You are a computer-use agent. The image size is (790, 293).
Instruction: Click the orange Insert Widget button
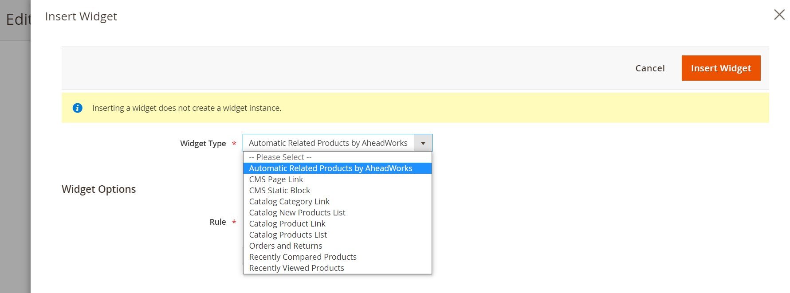721,68
